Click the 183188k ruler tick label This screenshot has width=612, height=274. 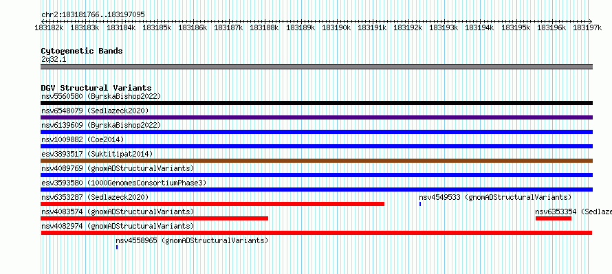coord(265,27)
